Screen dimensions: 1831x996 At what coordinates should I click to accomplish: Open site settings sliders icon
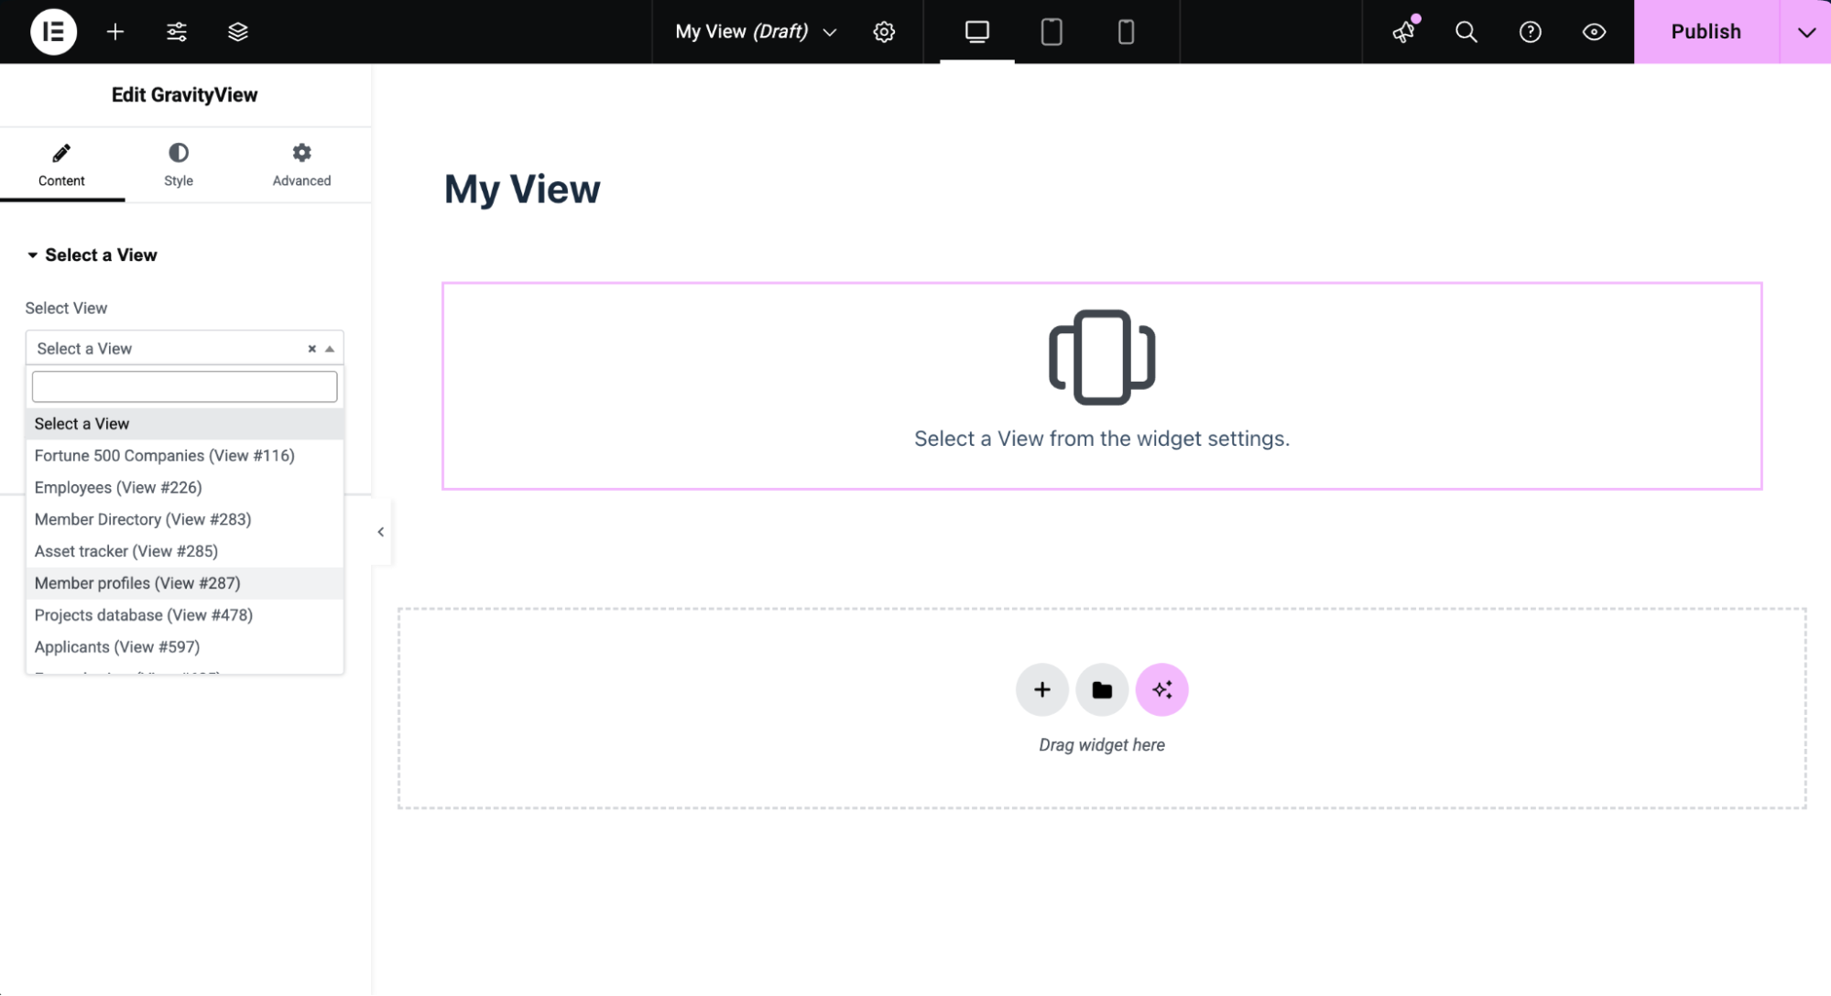tap(177, 31)
